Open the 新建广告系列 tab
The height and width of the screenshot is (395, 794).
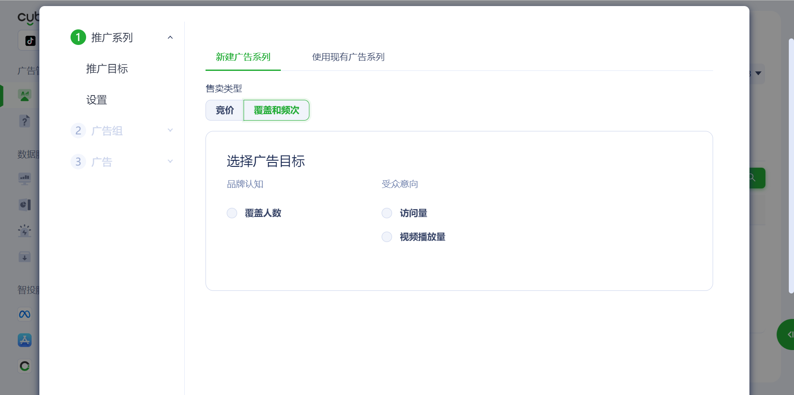click(x=243, y=57)
